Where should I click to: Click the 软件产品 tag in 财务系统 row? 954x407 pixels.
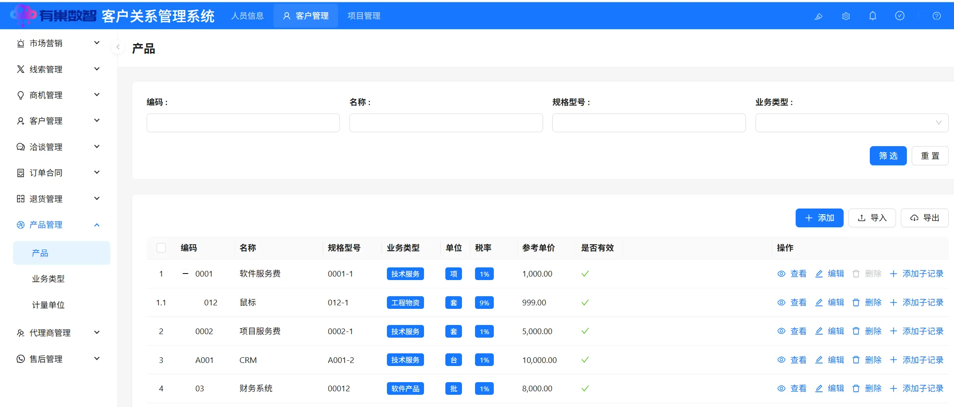tap(405, 389)
